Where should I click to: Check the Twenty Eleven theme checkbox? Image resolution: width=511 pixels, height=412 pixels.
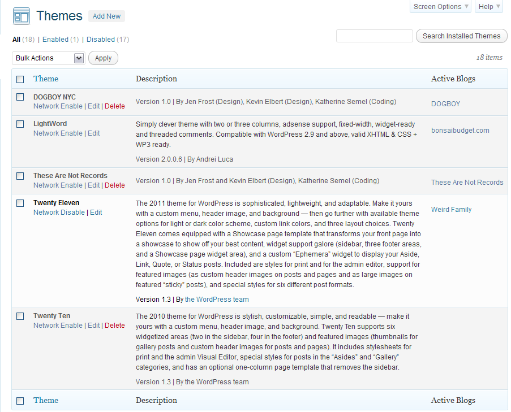(20, 203)
